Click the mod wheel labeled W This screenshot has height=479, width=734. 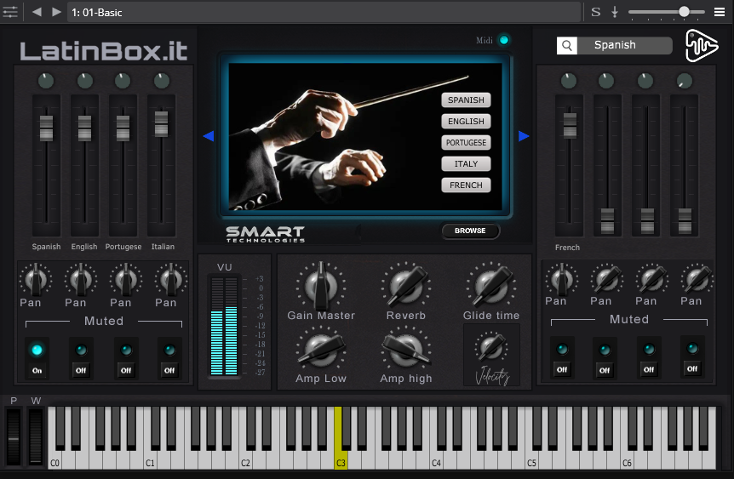(x=36, y=436)
